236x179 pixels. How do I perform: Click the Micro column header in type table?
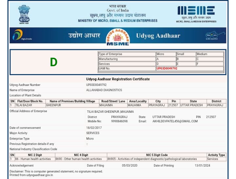[x=166, y=54]
